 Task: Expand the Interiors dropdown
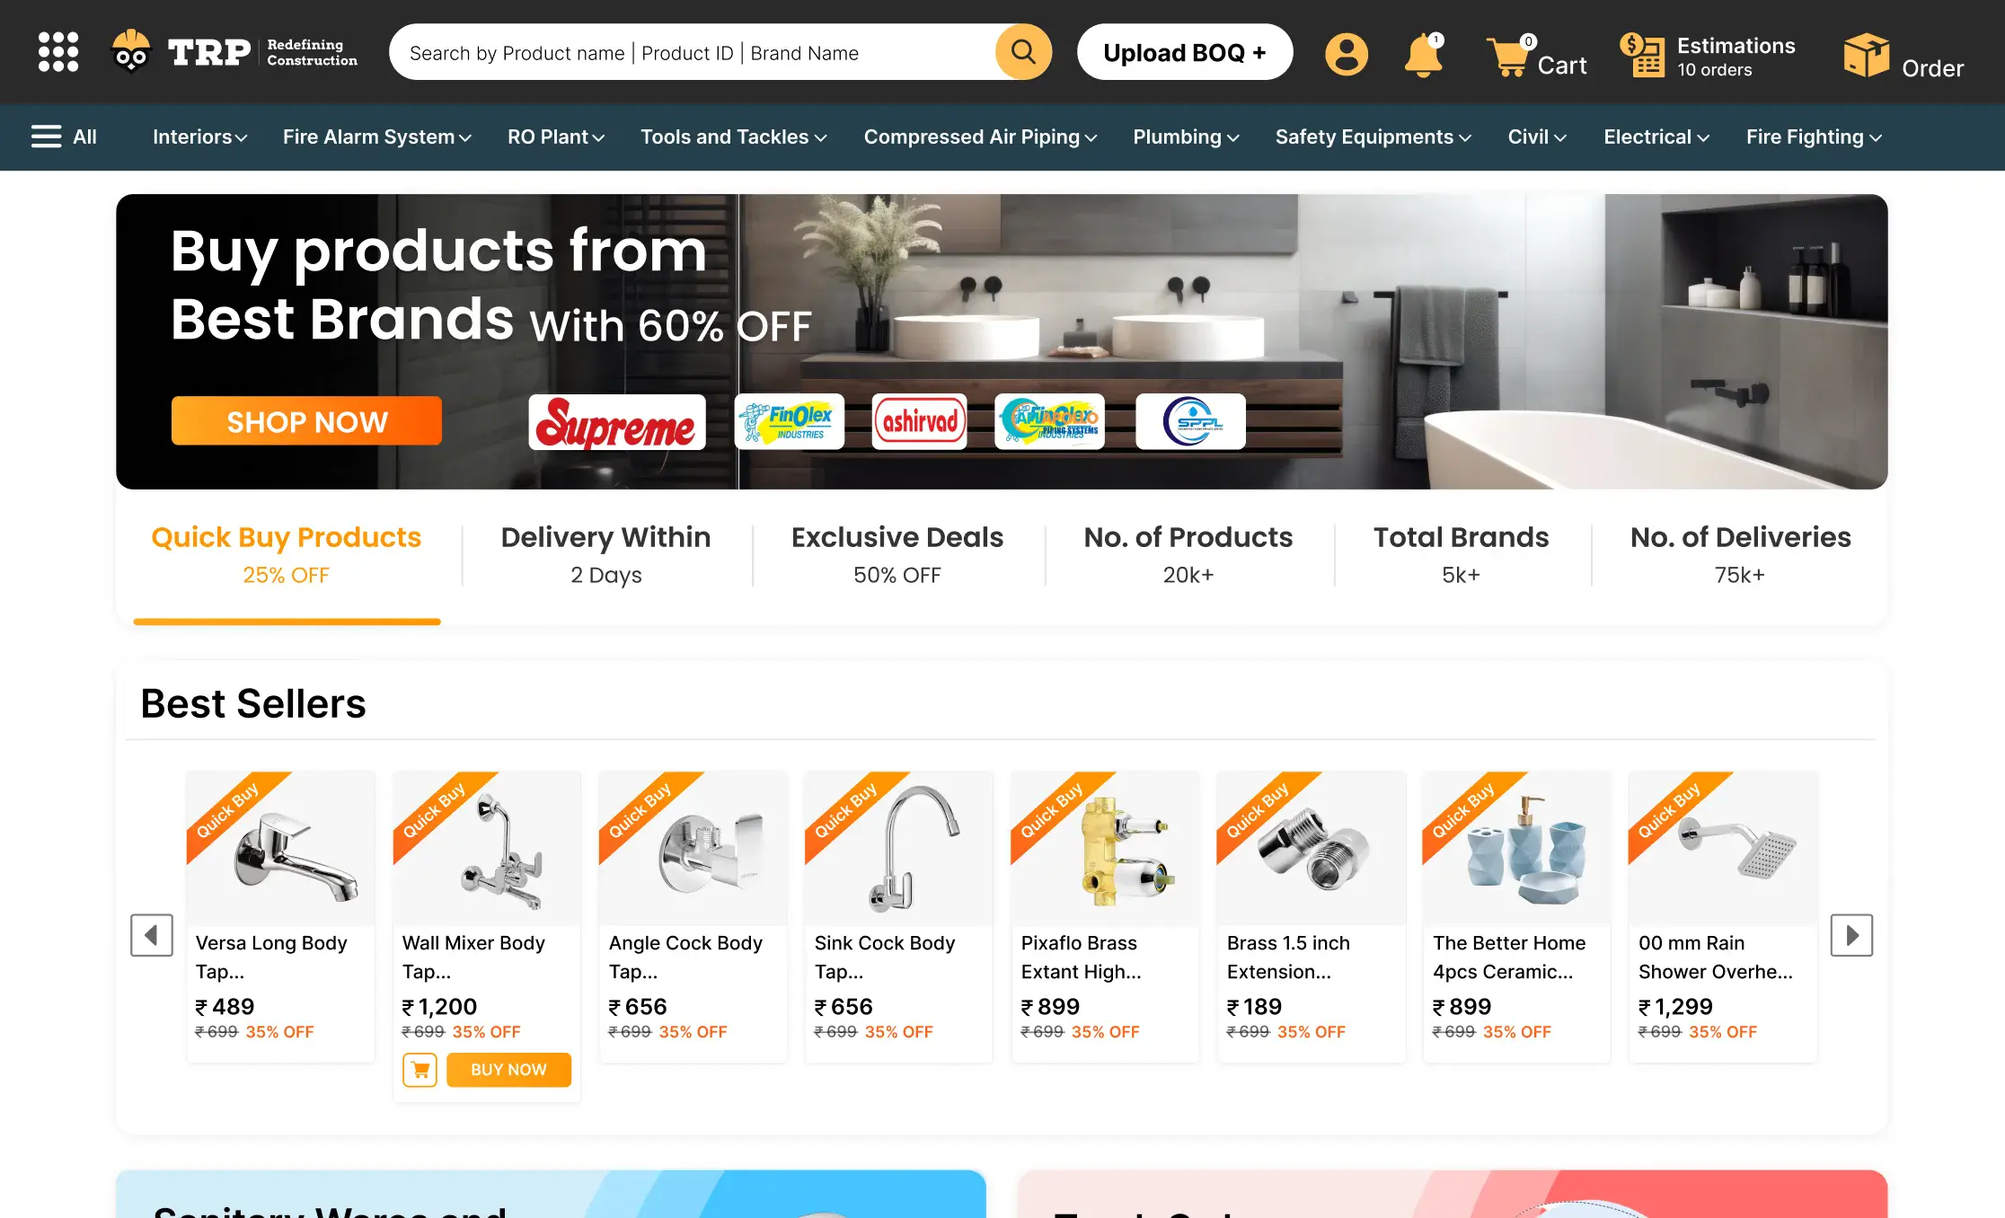coord(199,137)
